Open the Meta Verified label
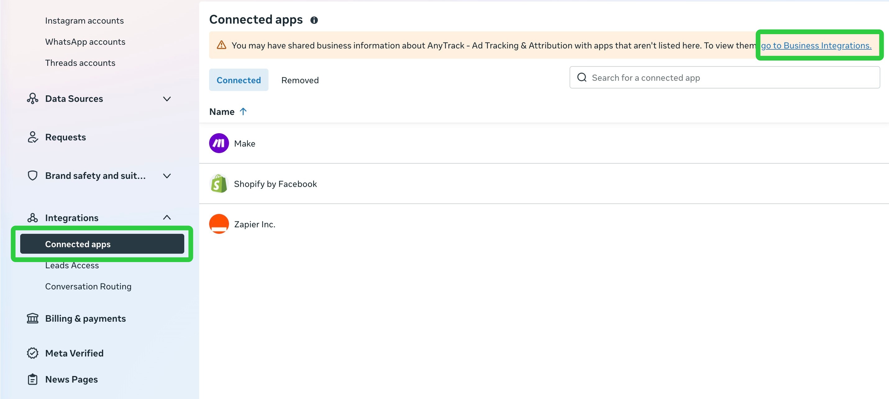889x399 pixels. [x=74, y=353]
